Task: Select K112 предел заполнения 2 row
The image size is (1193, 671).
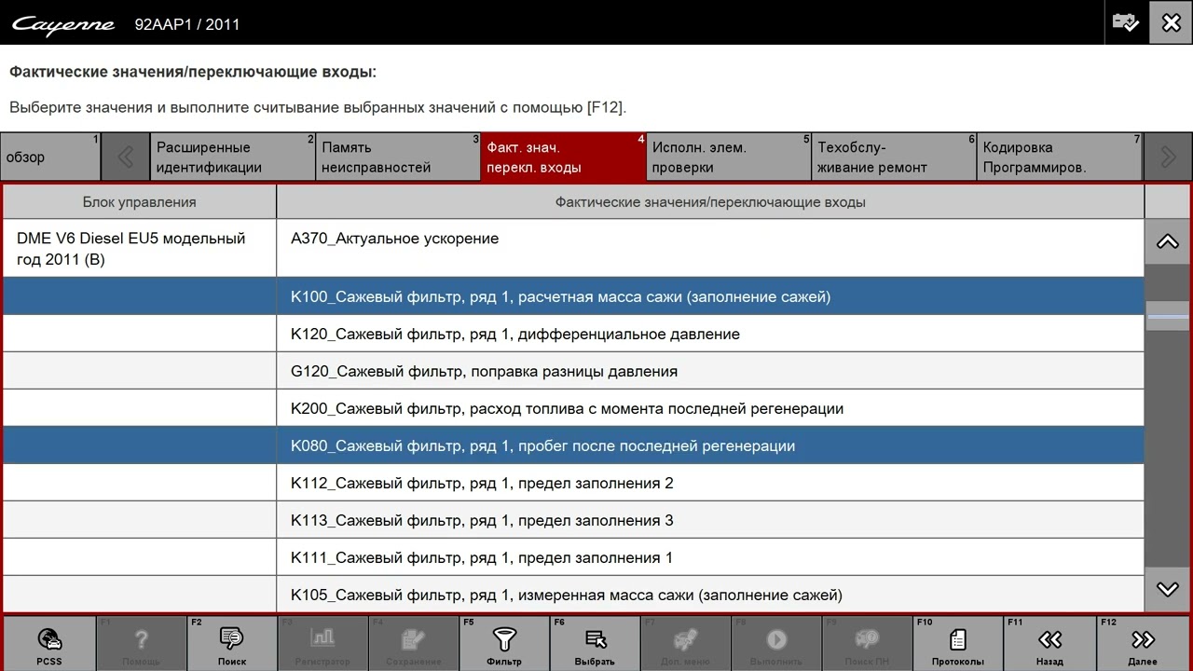Action: pos(710,483)
